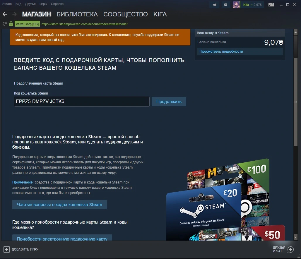The image size is (301, 259).
Task: Open the Вид menu
Action: coord(18,4)
